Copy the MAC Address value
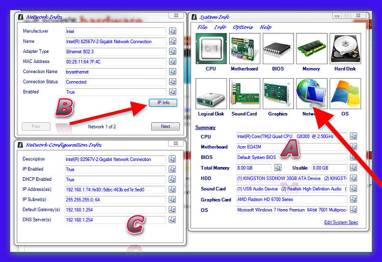 (x=173, y=61)
